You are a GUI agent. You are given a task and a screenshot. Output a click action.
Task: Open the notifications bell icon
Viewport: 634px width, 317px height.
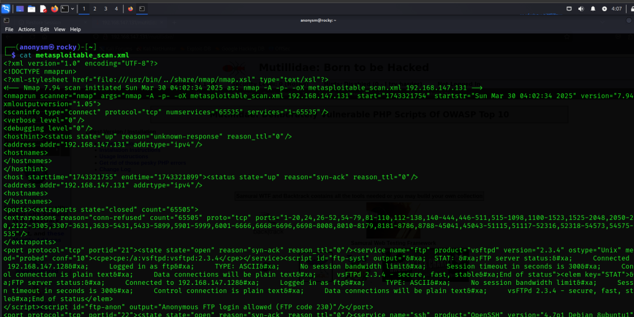593,9
